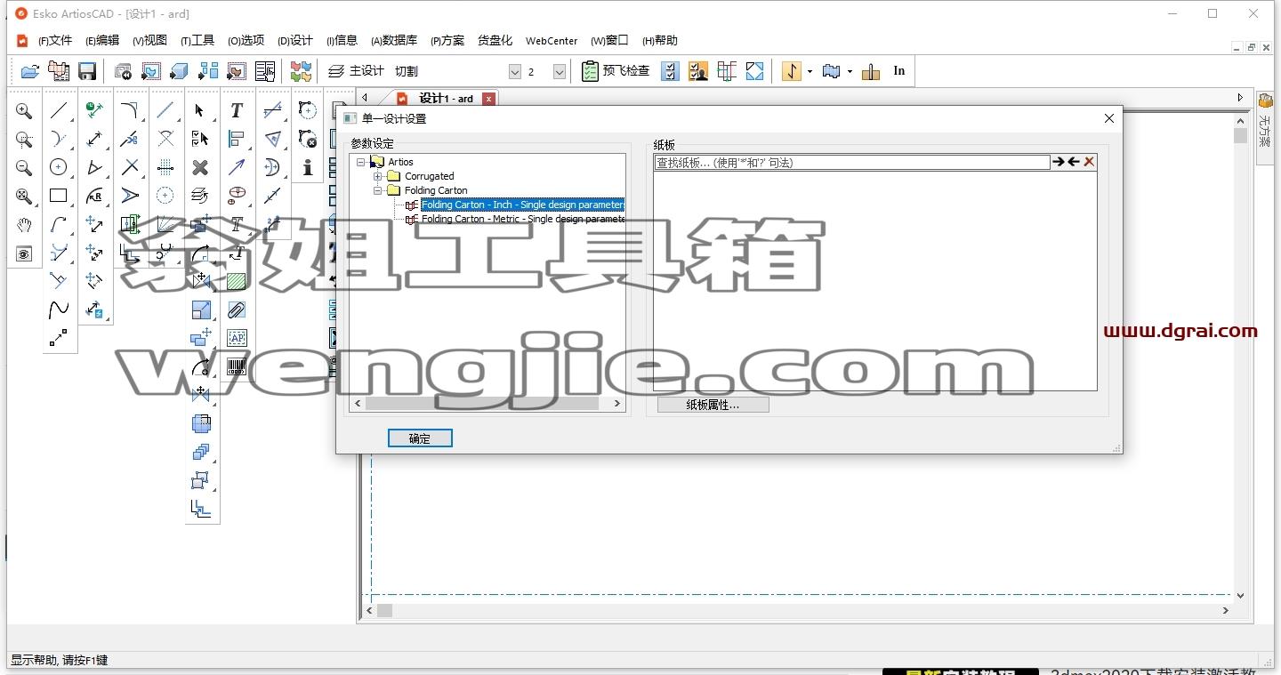Choose the Circle drawing tool
Viewport: 1281px width, 675px height.
tap(59, 167)
